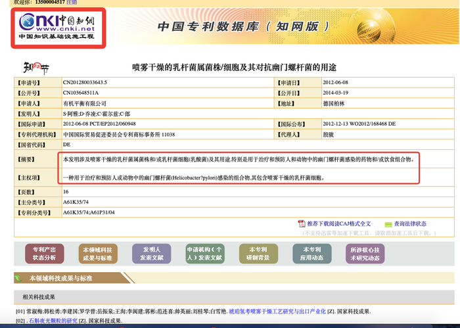
Task: Select 所涉核心技术研究动态 button
Action: [365, 254]
